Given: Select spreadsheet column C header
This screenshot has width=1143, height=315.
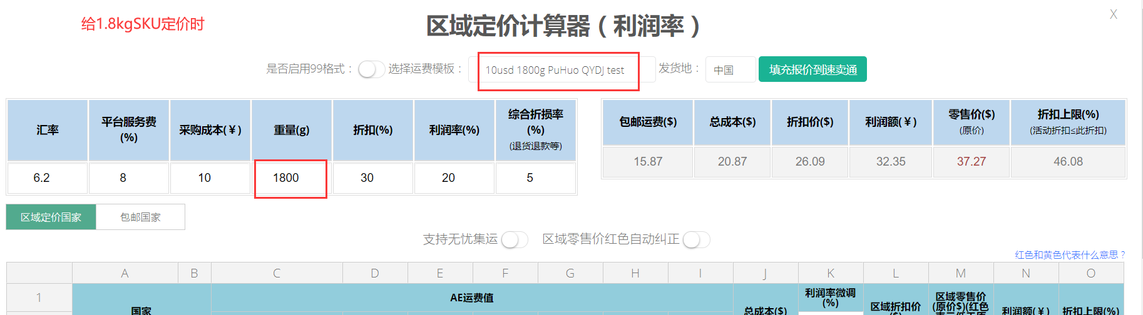Looking at the screenshot, I should 277,273.
